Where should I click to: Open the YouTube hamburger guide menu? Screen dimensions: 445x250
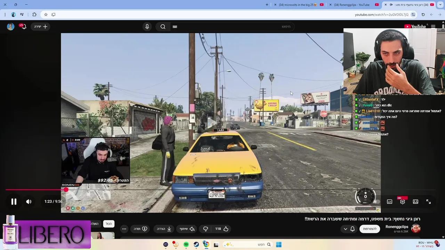point(433,27)
